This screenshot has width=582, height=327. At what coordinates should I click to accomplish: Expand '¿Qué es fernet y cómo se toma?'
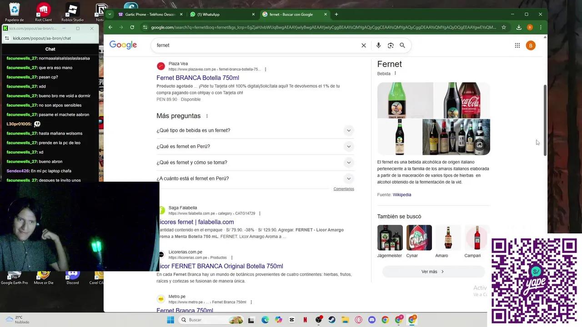348,162
